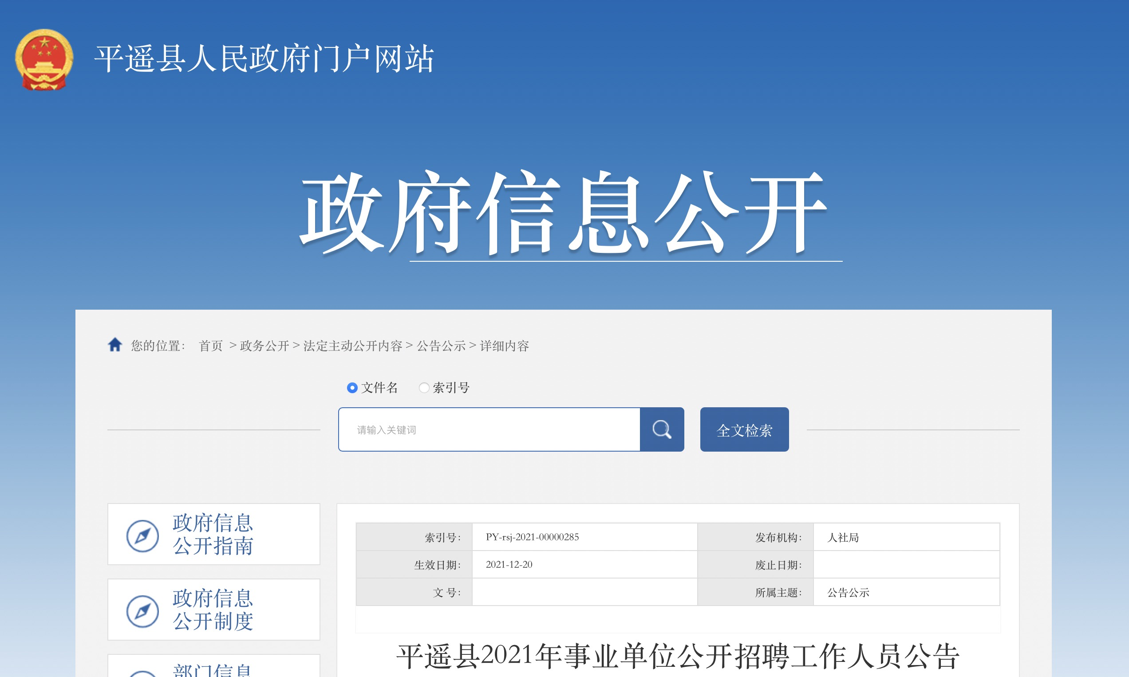Click the article title 平遥县2021年事业单位公开招聘工作人员公告

(x=678, y=656)
